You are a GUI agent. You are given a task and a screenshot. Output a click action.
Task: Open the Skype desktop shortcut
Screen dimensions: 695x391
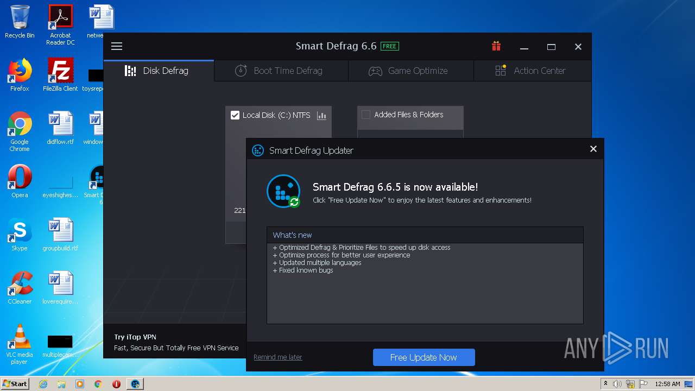coord(20,235)
